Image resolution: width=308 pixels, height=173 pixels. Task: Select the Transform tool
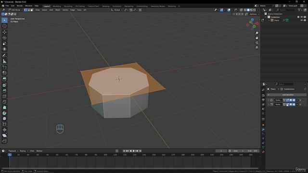coord(4,49)
